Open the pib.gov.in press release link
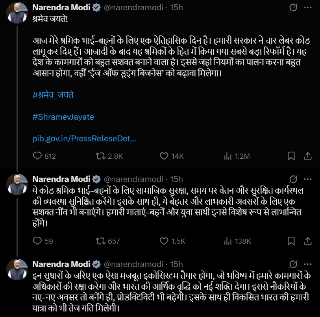320x317 pixels. (84, 139)
